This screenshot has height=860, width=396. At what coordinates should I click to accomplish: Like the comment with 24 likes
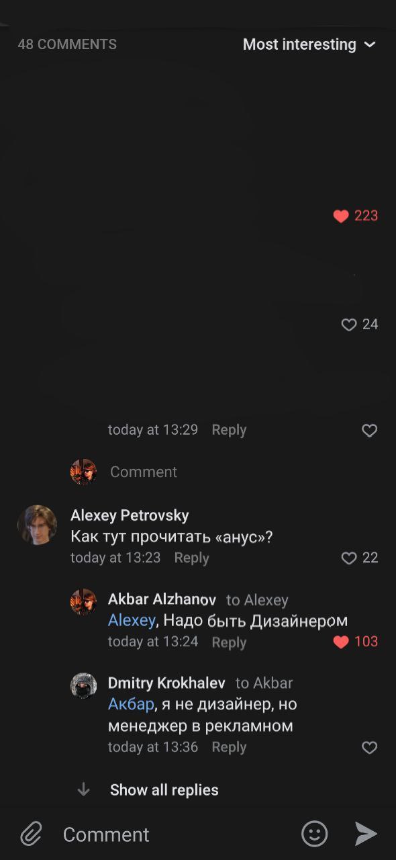coord(349,325)
